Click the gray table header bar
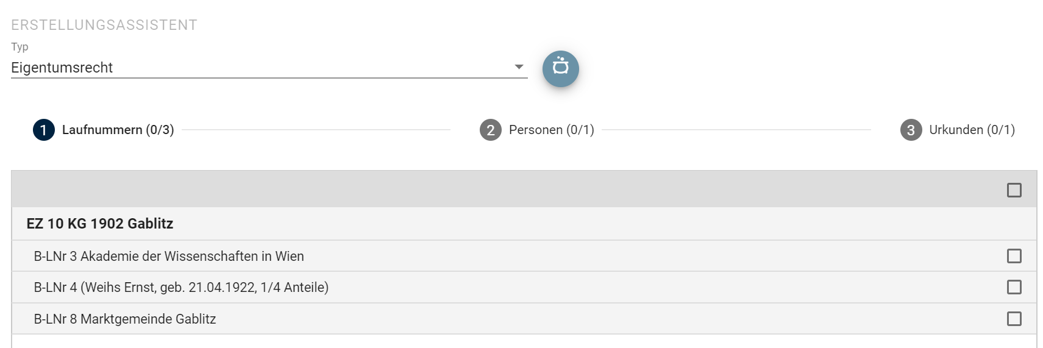 click(x=524, y=189)
